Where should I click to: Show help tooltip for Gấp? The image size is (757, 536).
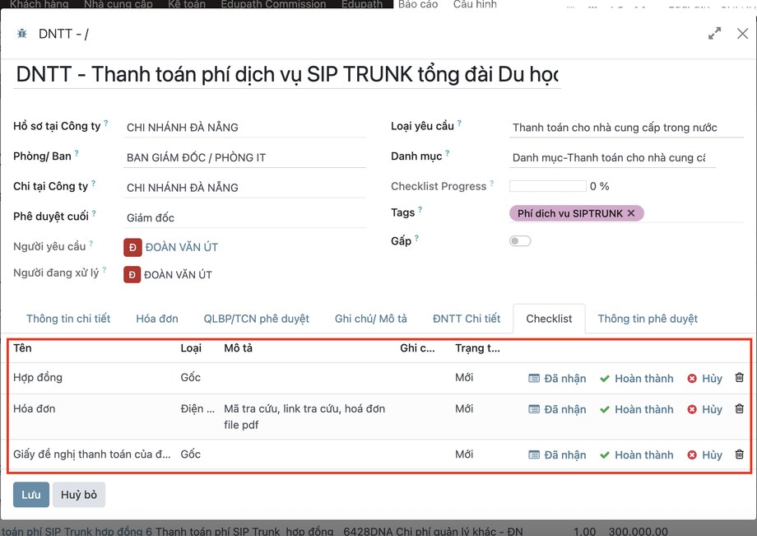tap(416, 238)
